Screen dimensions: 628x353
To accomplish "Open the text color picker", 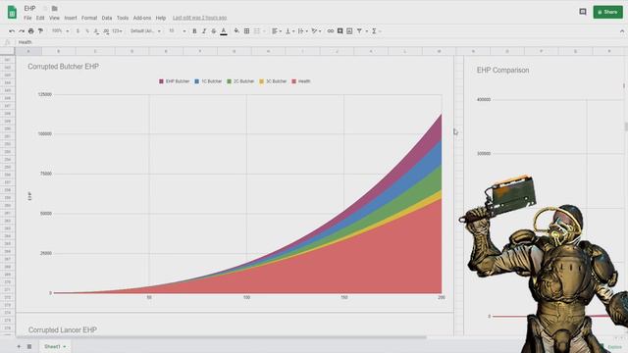I will click(x=224, y=30).
